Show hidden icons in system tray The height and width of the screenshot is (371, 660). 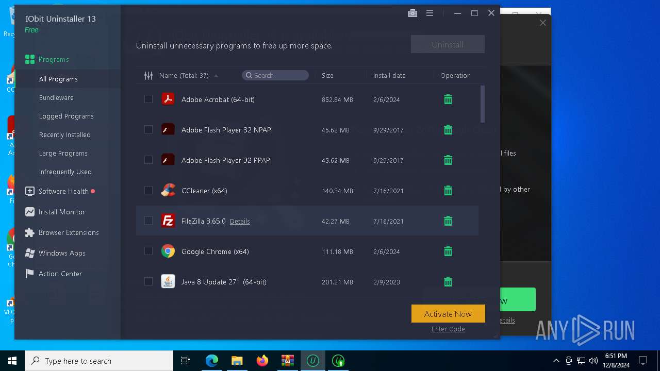tap(556, 361)
